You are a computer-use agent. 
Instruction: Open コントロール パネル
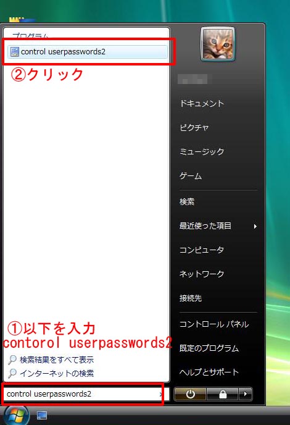tap(214, 324)
